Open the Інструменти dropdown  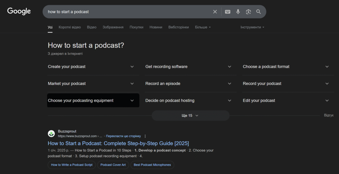(x=252, y=27)
